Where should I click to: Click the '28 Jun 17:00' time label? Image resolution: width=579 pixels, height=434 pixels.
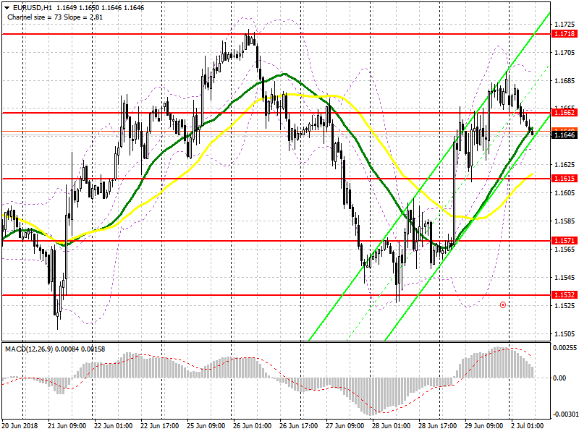click(438, 425)
